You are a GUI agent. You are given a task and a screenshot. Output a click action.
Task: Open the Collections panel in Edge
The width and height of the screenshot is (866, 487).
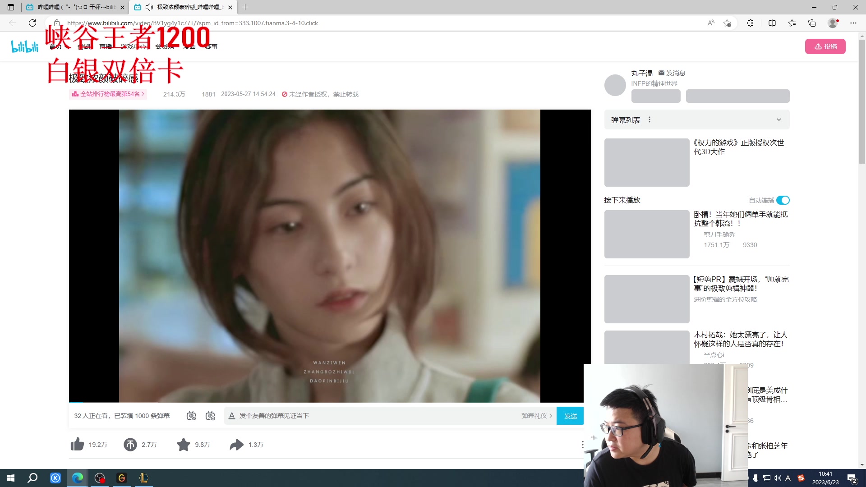point(812,23)
